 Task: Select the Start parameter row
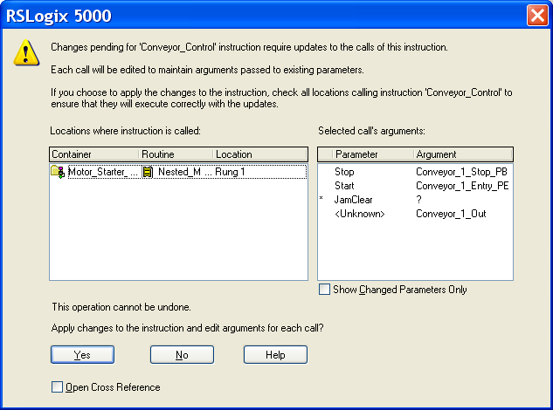[x=415, y=186]
